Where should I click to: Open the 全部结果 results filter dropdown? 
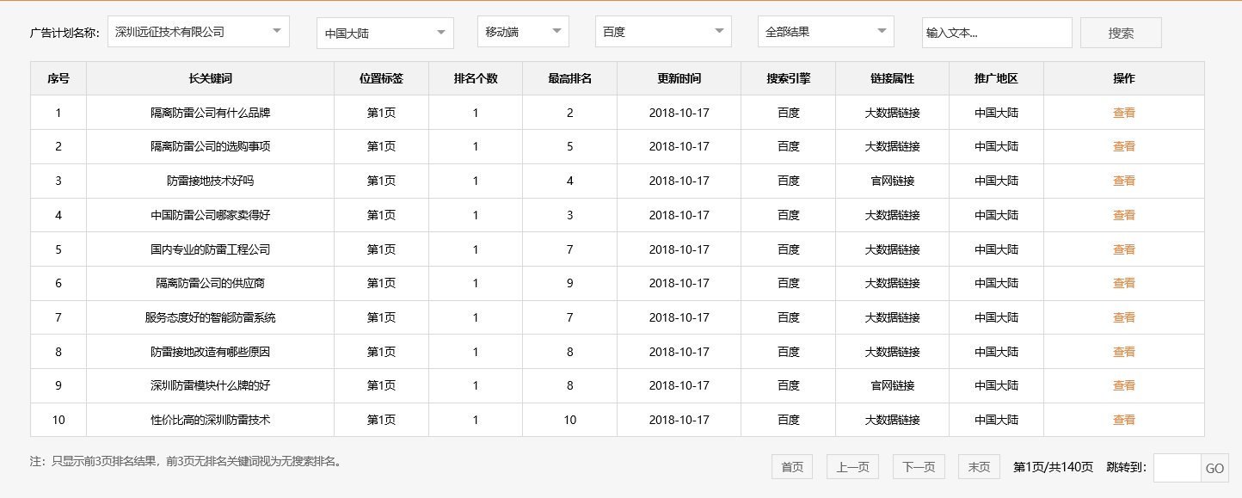825,30
